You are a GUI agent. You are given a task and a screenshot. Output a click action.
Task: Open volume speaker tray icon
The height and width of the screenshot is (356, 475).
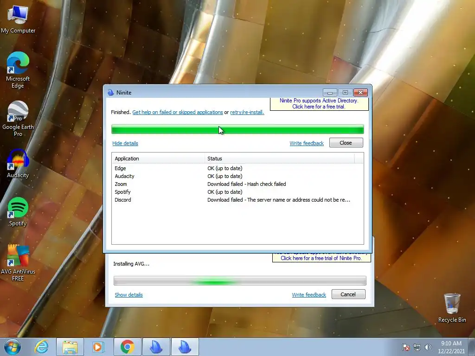[x=428, y=347]
